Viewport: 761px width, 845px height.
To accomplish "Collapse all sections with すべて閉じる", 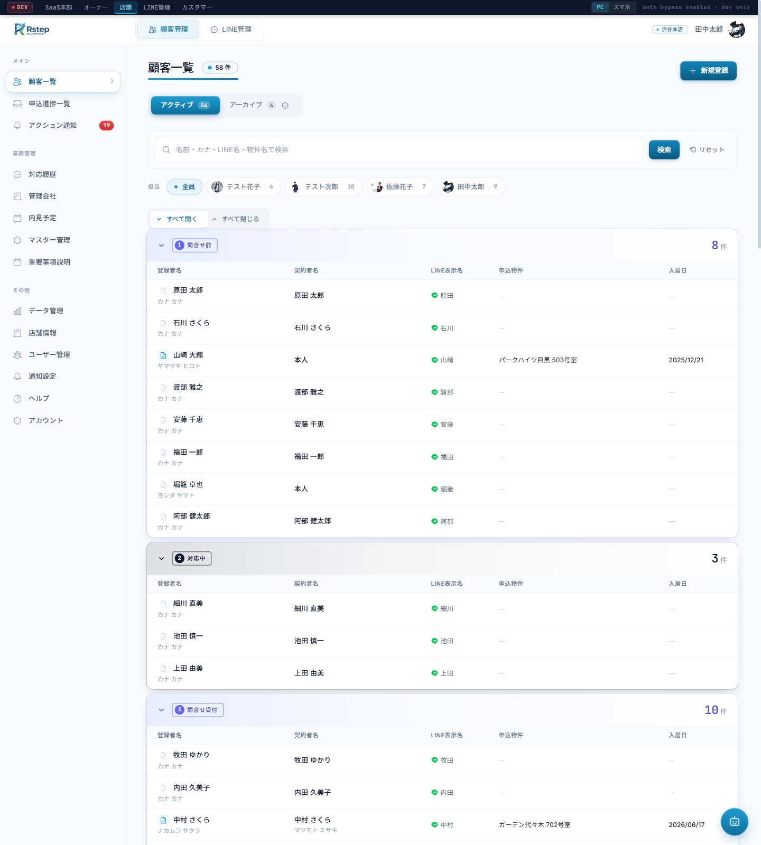I will [236, 219].
